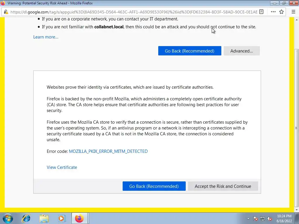Open Windows Media Player in taskbar
The image size is (299, 224).
(x=62, y=218)
